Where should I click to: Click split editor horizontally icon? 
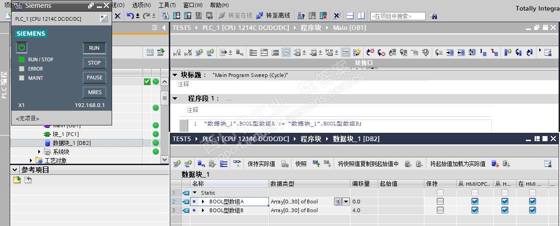[350, 16]
